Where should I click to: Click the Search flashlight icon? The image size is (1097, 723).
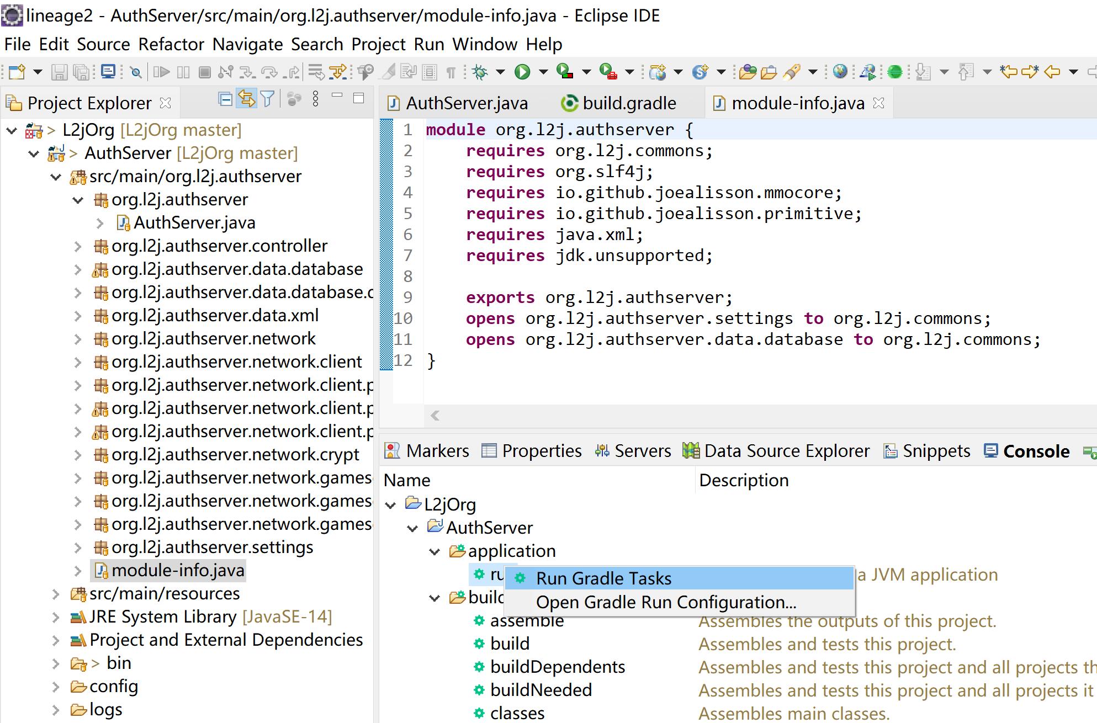[792, 72]
